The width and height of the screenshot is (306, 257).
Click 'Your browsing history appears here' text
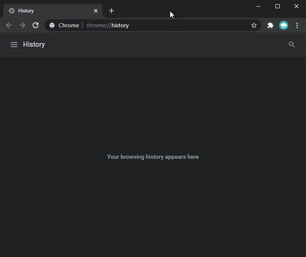pos(153,157)
